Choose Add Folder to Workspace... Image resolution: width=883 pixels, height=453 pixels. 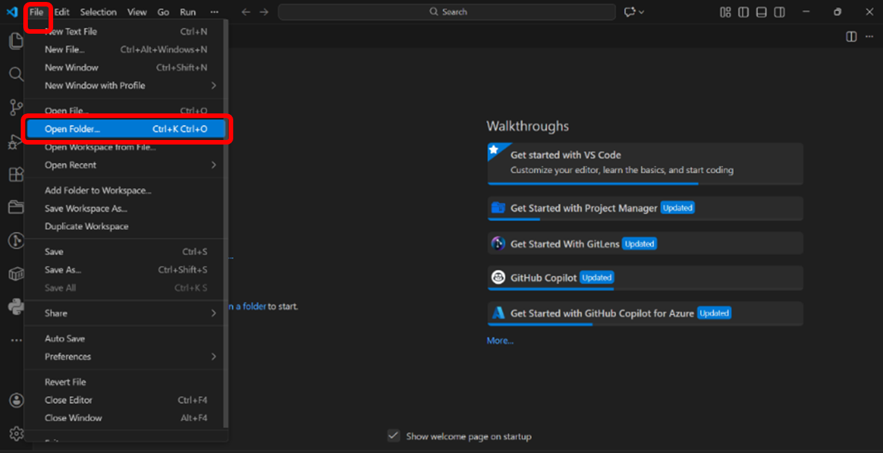click(126, 191)
